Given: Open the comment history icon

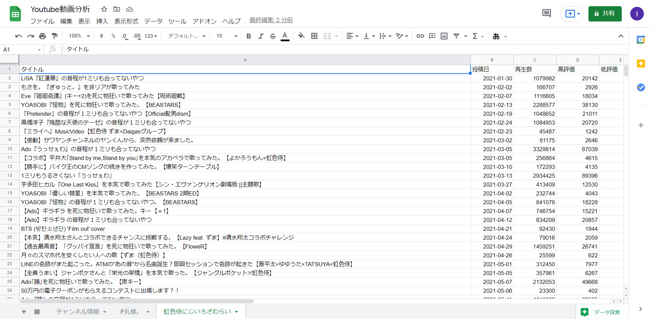Looking at the screenshot, I should point(546,14).
